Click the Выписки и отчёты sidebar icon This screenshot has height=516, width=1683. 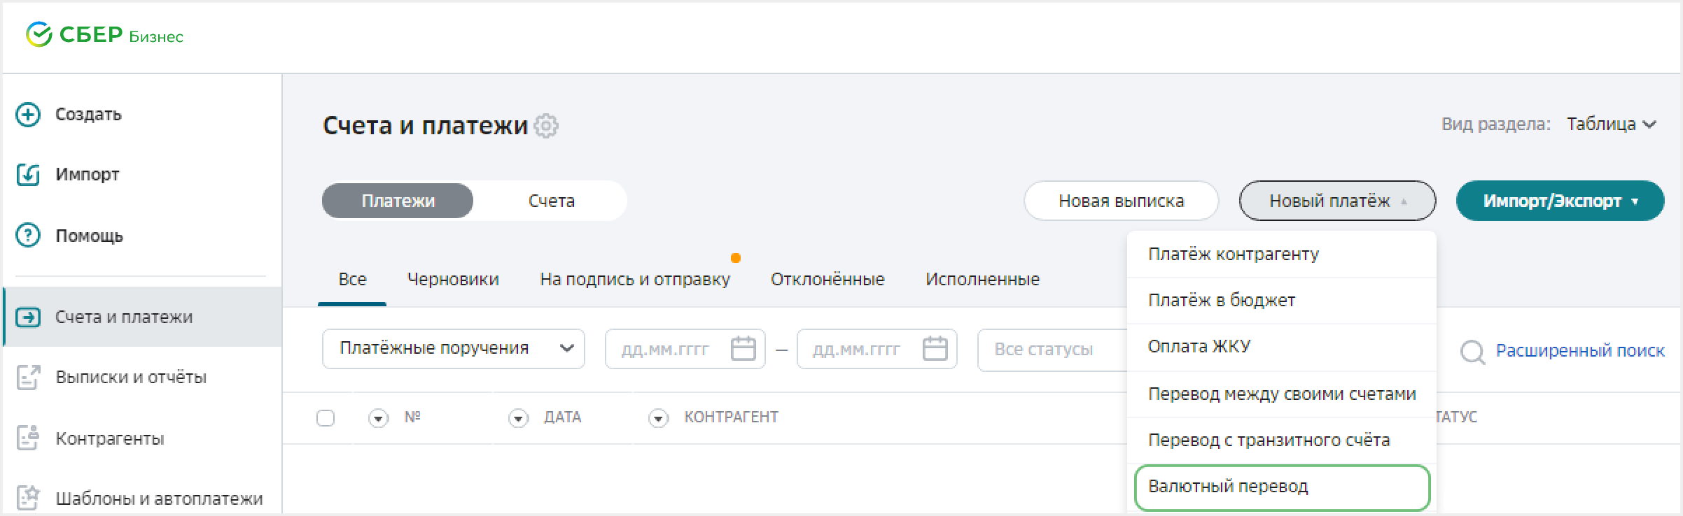tap(28, 378)
